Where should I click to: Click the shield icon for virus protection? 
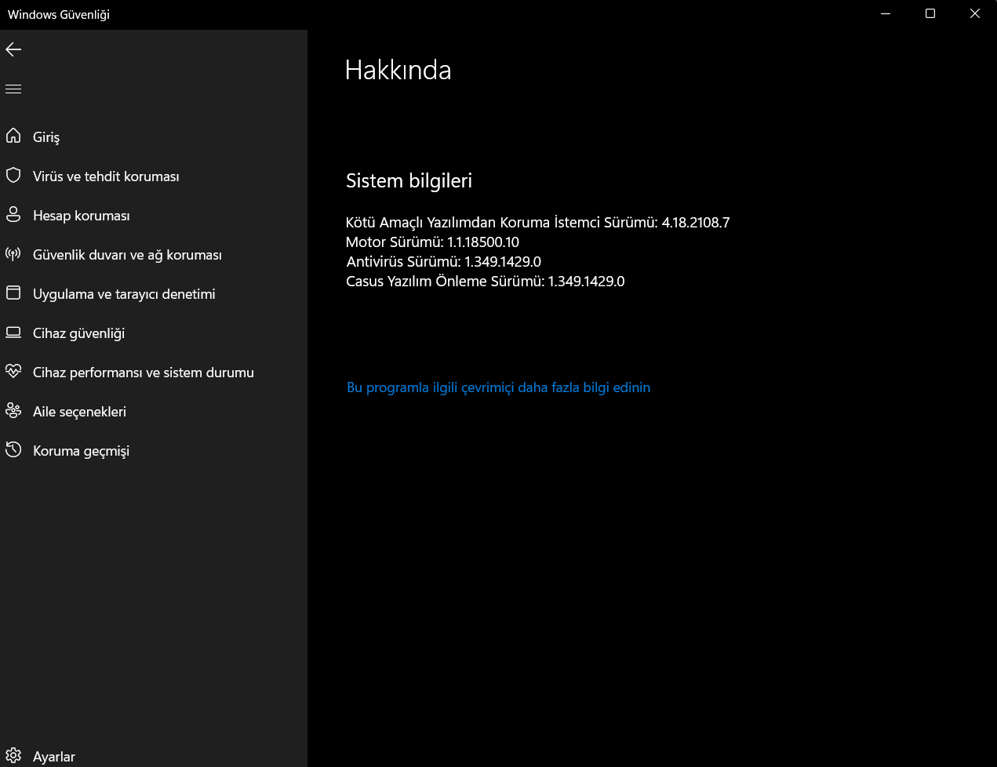[x=13, y=175]
